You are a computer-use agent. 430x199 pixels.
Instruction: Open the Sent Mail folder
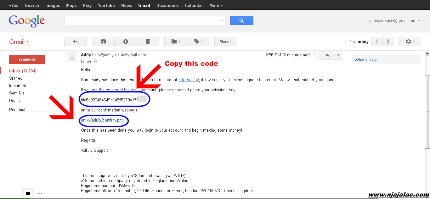[18, 93]
